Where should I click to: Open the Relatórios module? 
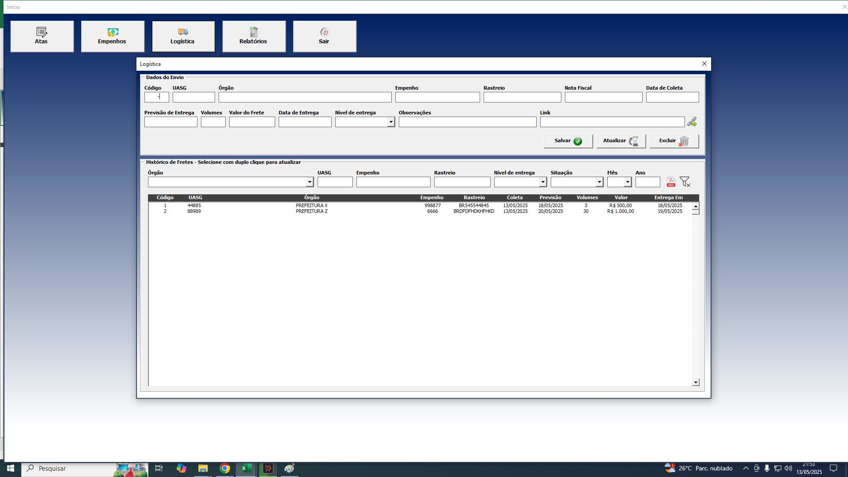click(254, 36)
